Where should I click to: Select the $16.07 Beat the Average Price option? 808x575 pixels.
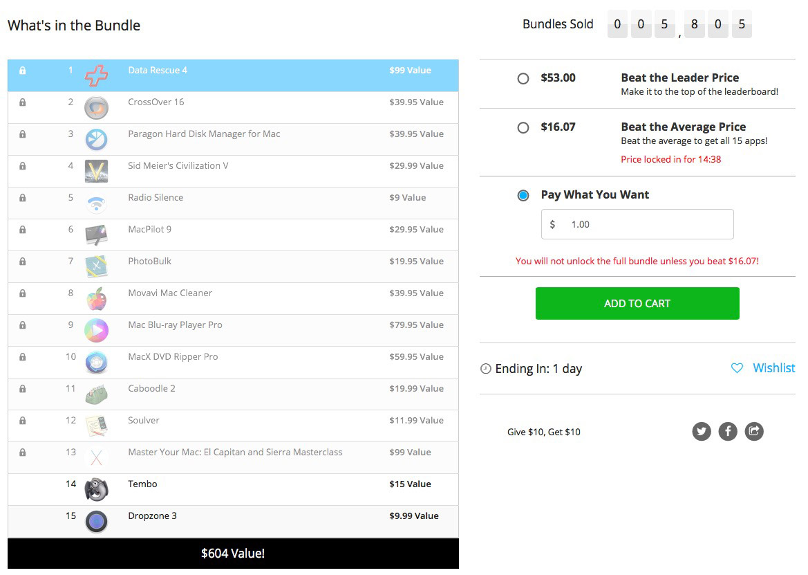(x=523, y=127)
